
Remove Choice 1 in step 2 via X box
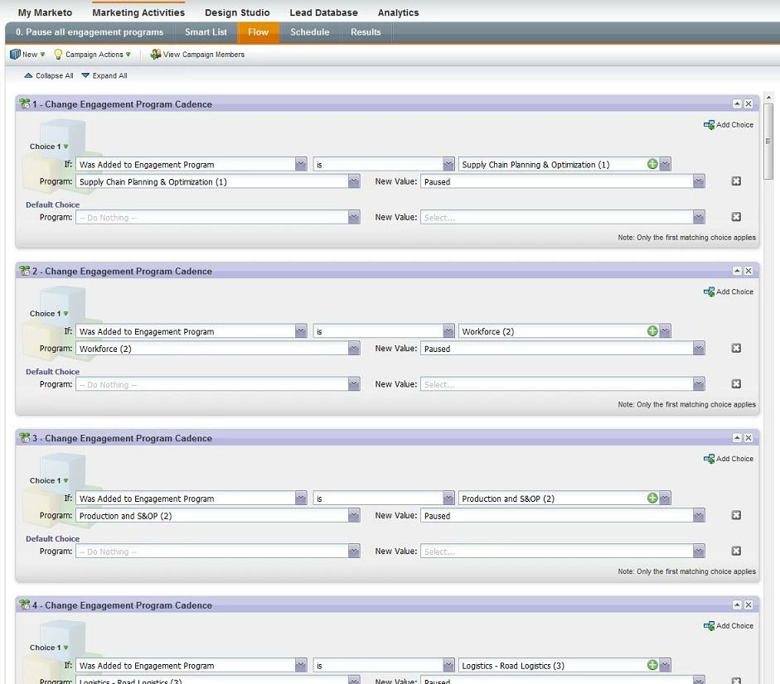pos(736,349)
